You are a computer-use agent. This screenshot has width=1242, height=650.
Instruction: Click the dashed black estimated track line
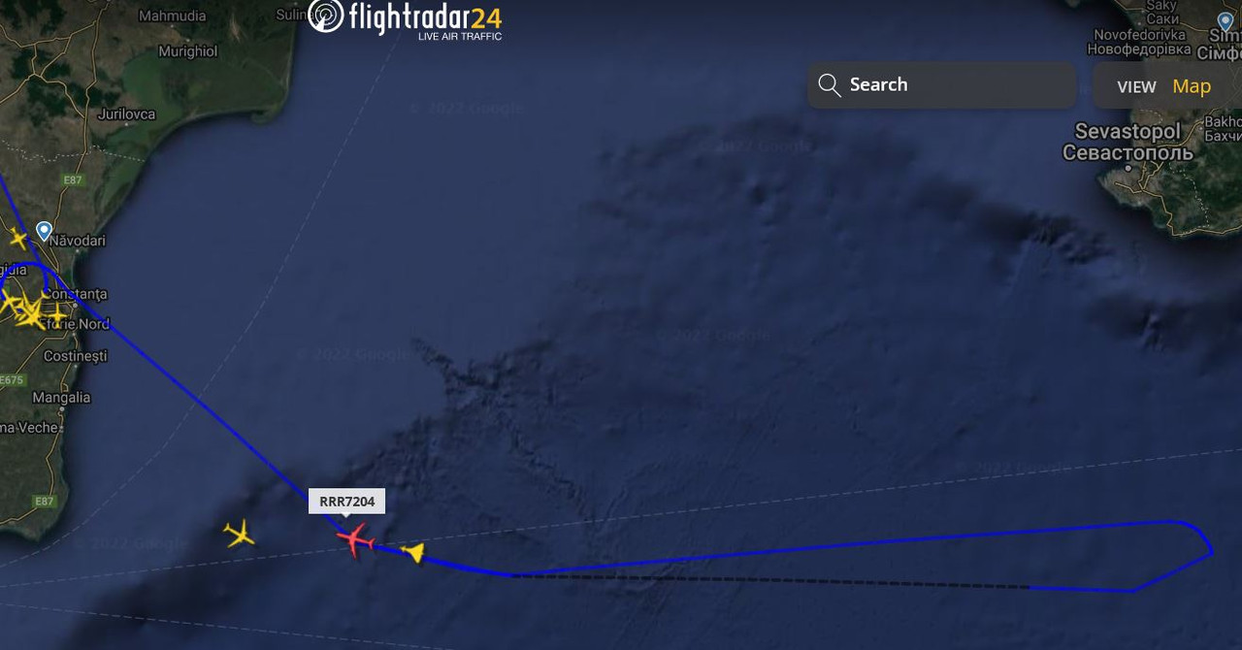770,581
